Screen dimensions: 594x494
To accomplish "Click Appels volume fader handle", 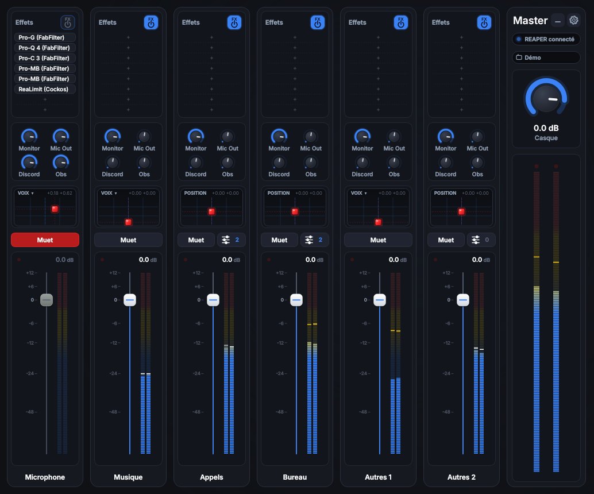I will coord(213,300).
